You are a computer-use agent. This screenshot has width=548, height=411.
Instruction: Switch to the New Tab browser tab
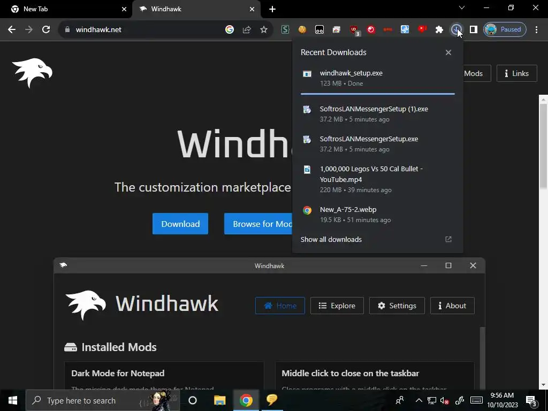[x=66, y=9]
